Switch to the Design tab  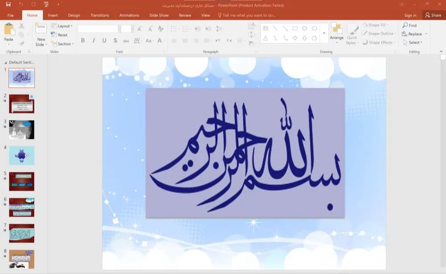pos(74,15)
